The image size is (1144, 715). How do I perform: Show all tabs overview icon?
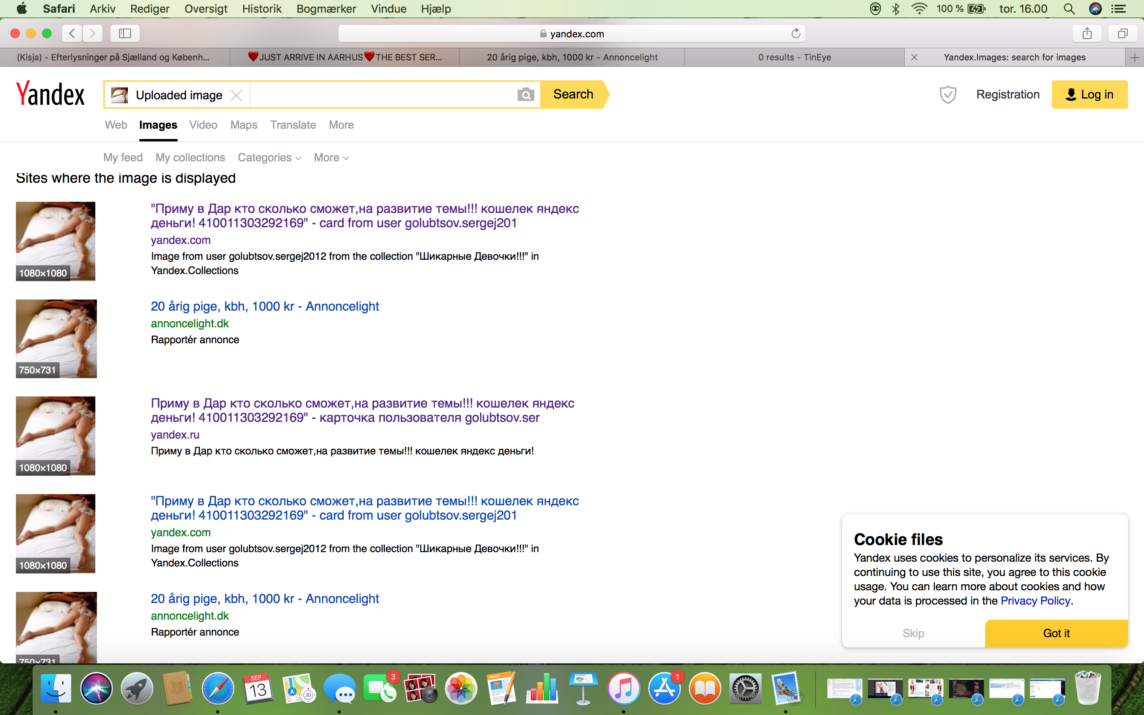point(1123,33)
